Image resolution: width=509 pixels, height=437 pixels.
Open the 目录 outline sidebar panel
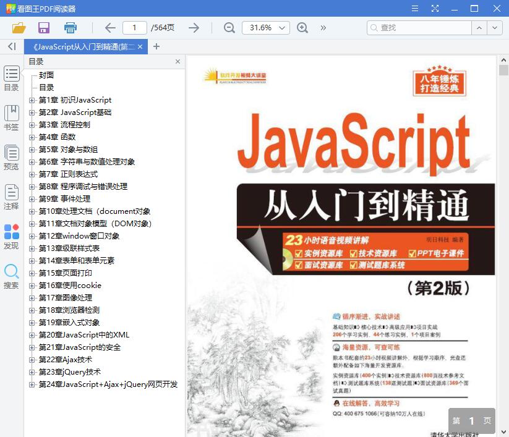[x=11, y=78]
